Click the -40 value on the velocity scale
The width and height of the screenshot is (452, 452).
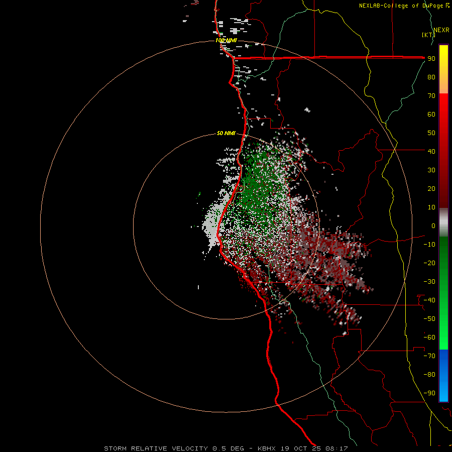[429, 300]
